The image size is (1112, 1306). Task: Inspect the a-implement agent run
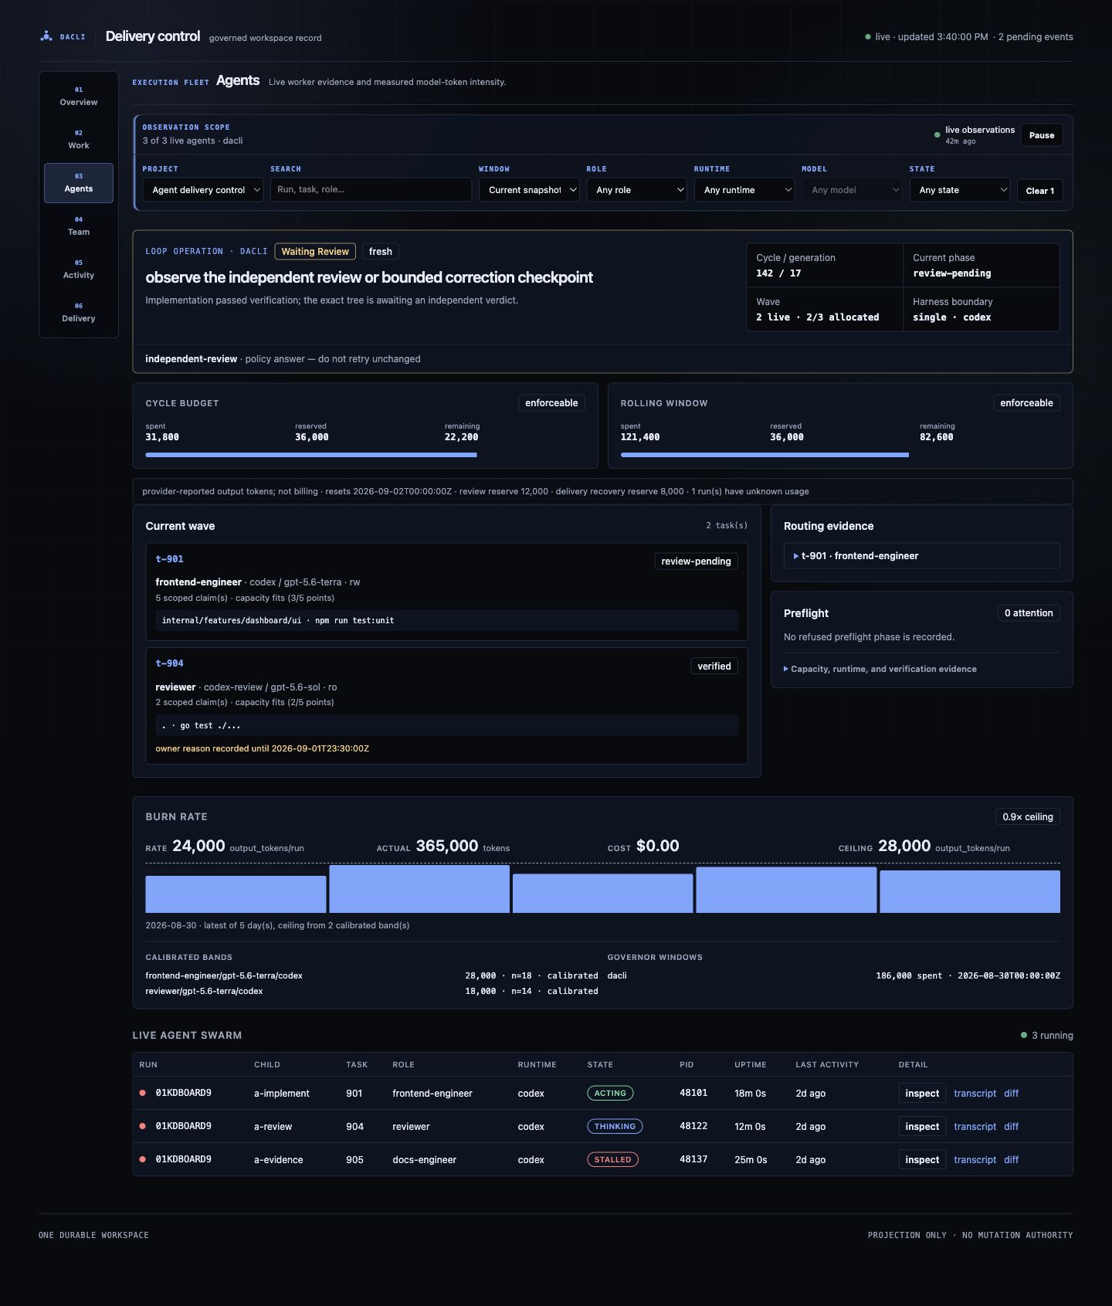point(922,1094)
